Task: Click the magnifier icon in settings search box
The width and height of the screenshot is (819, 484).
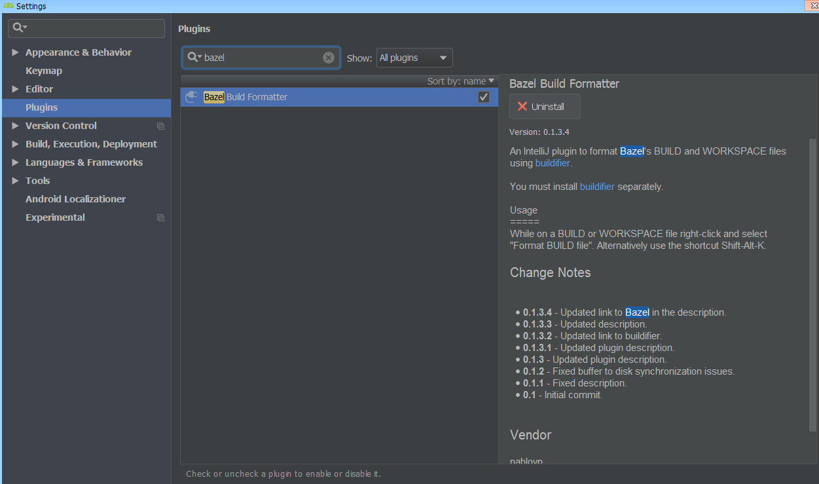Action: click(x=19, y=28)
